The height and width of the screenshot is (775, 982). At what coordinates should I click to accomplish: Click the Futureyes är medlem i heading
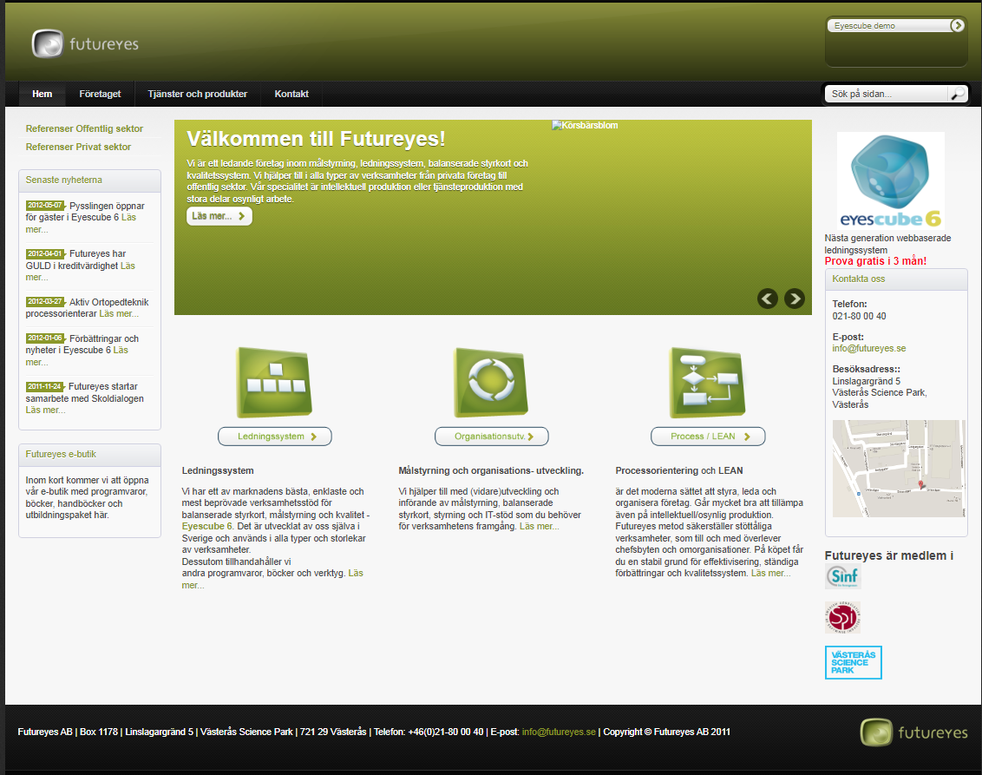(888, 555)
